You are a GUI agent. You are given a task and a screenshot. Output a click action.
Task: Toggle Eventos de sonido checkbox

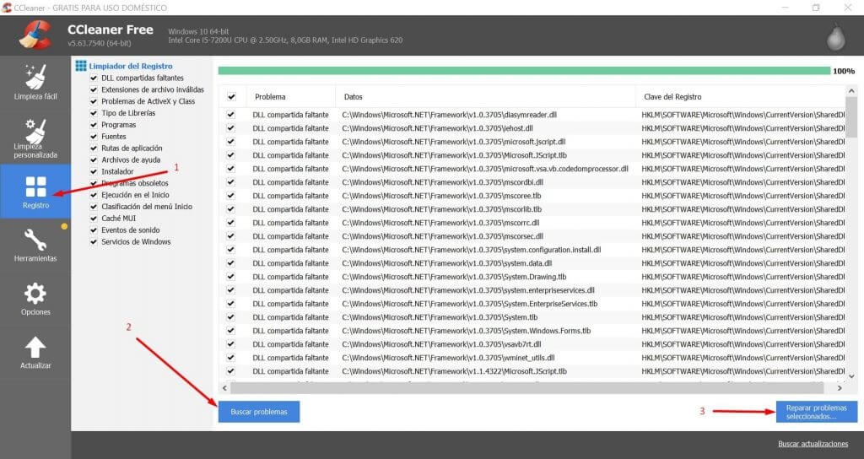(x=94, y=230)
